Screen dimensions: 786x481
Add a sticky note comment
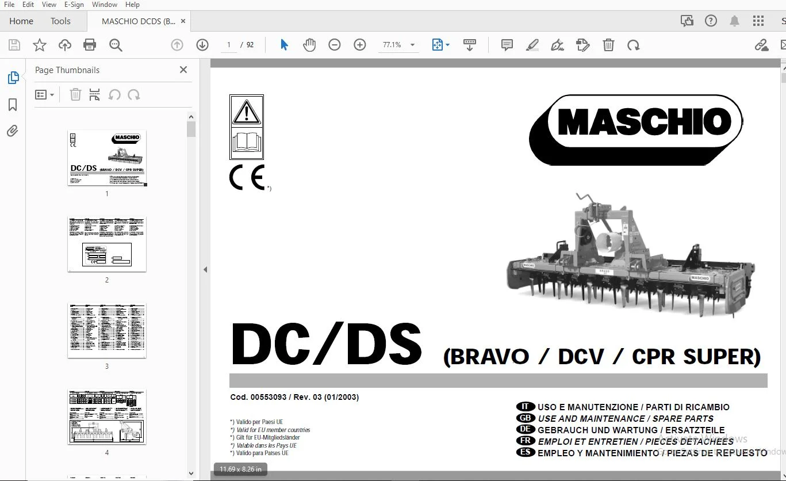pos(507,45)
